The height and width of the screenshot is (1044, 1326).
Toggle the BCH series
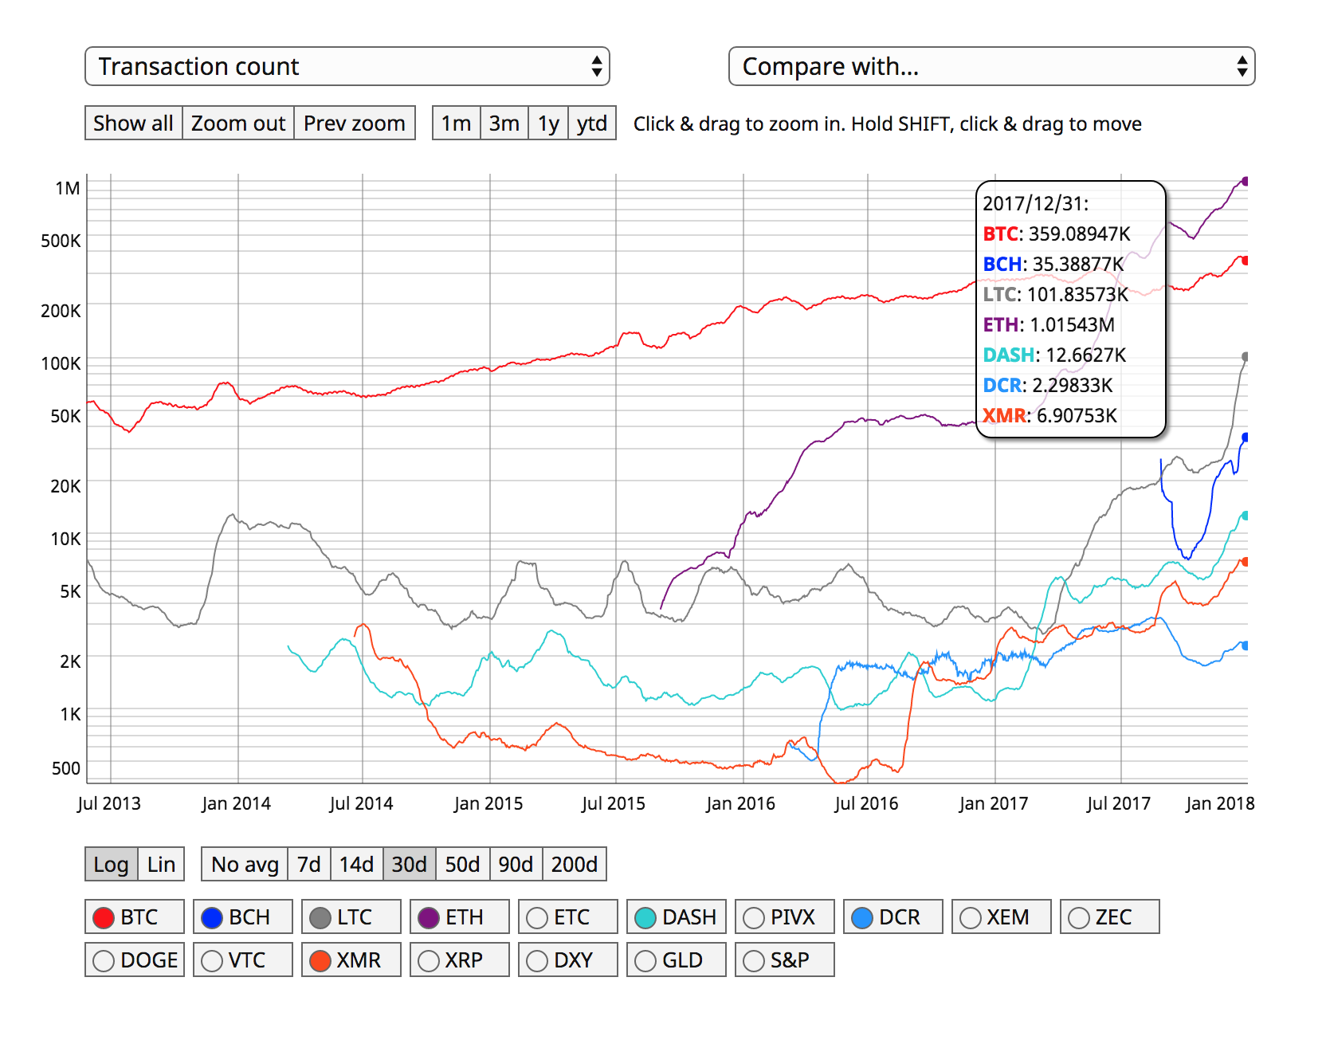coord(243,916)
